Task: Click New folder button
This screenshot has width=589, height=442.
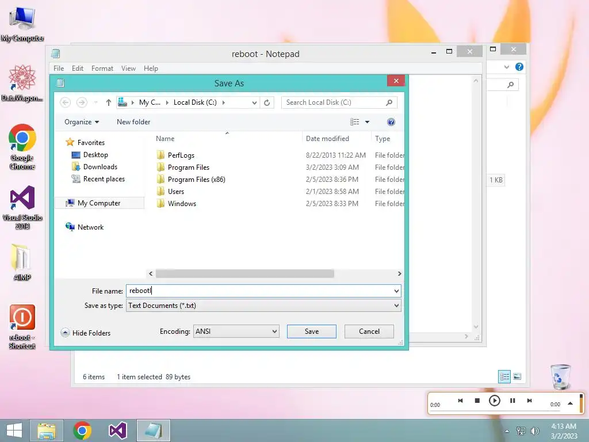Action: [133, 122]
